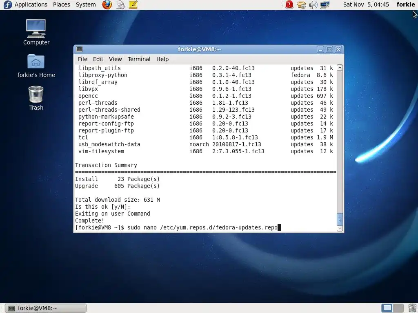418x313 pixels.
Task: Close the terminal window
Action: (x=338, y=49)
